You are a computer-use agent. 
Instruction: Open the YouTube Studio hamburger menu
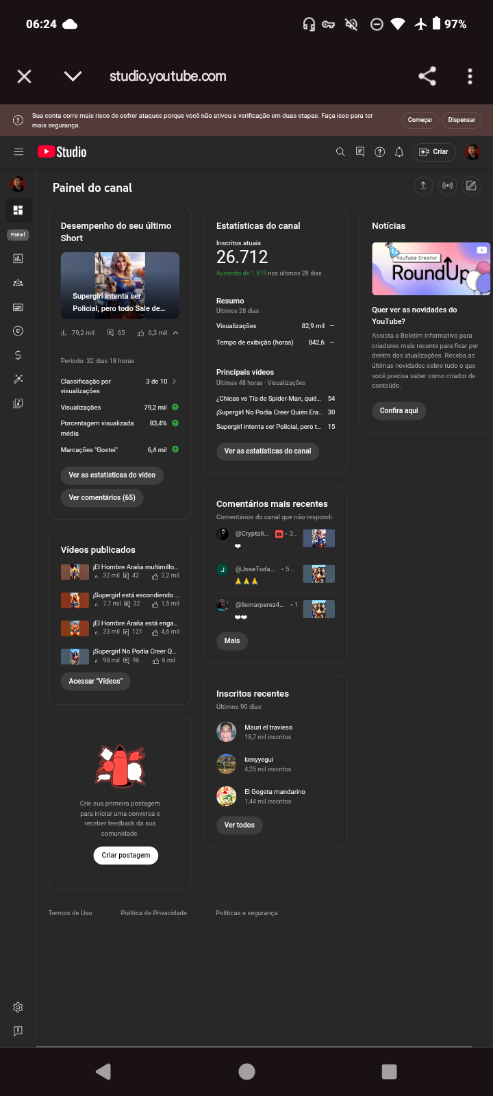click(x=18, y=152)
